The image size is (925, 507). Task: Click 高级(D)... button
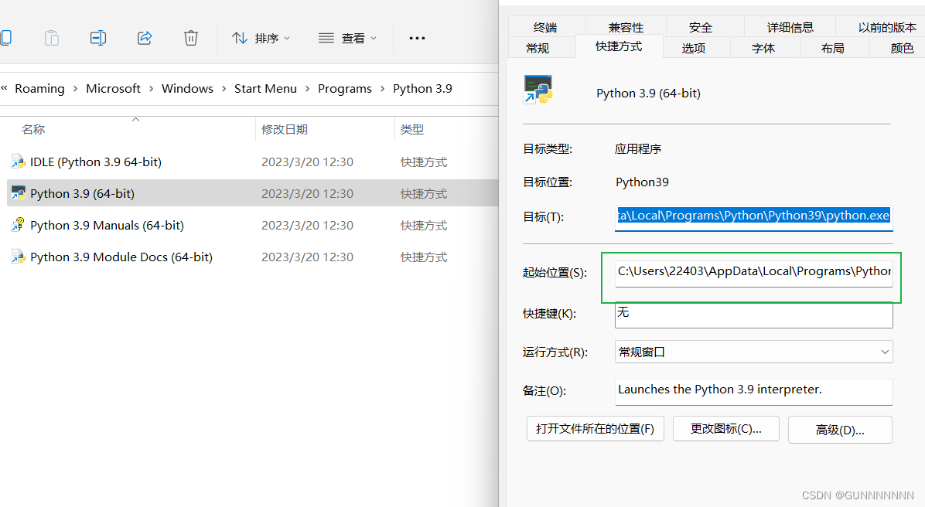coord(840,430)
